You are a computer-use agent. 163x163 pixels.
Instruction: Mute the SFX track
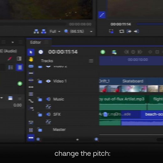coord(48,114)
